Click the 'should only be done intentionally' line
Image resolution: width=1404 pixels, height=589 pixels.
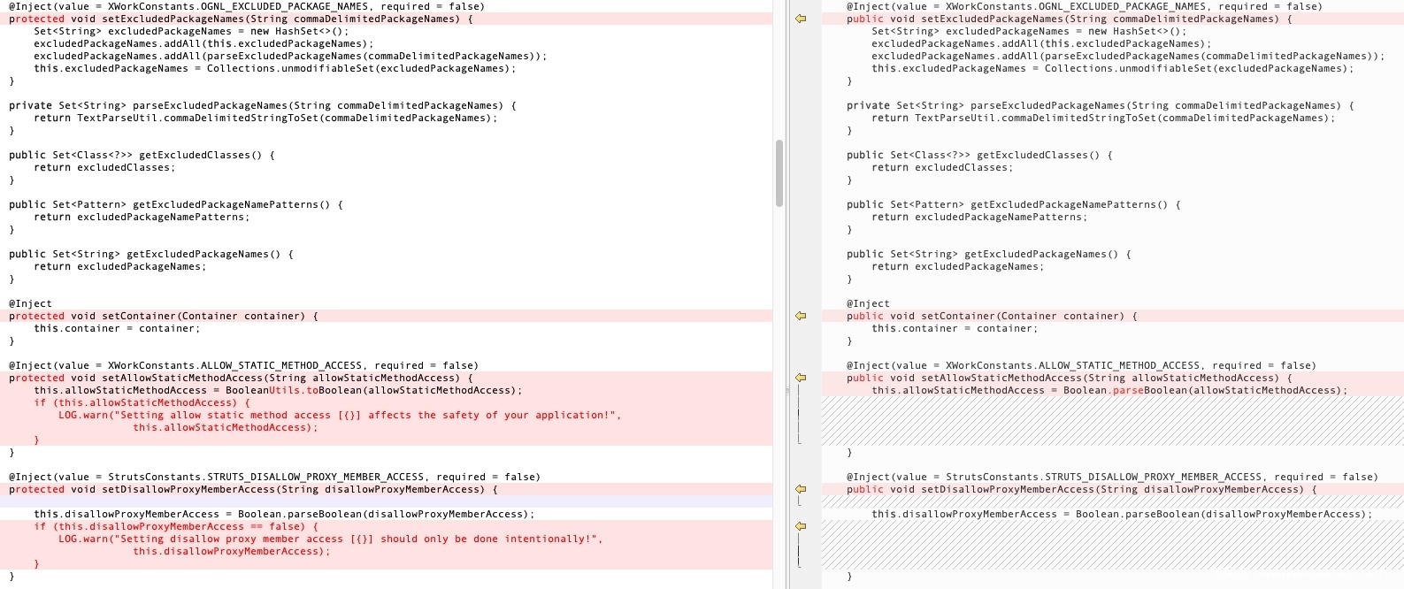click(x=330, y=539)
